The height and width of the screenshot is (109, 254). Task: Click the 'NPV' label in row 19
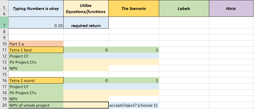point(36,99)
